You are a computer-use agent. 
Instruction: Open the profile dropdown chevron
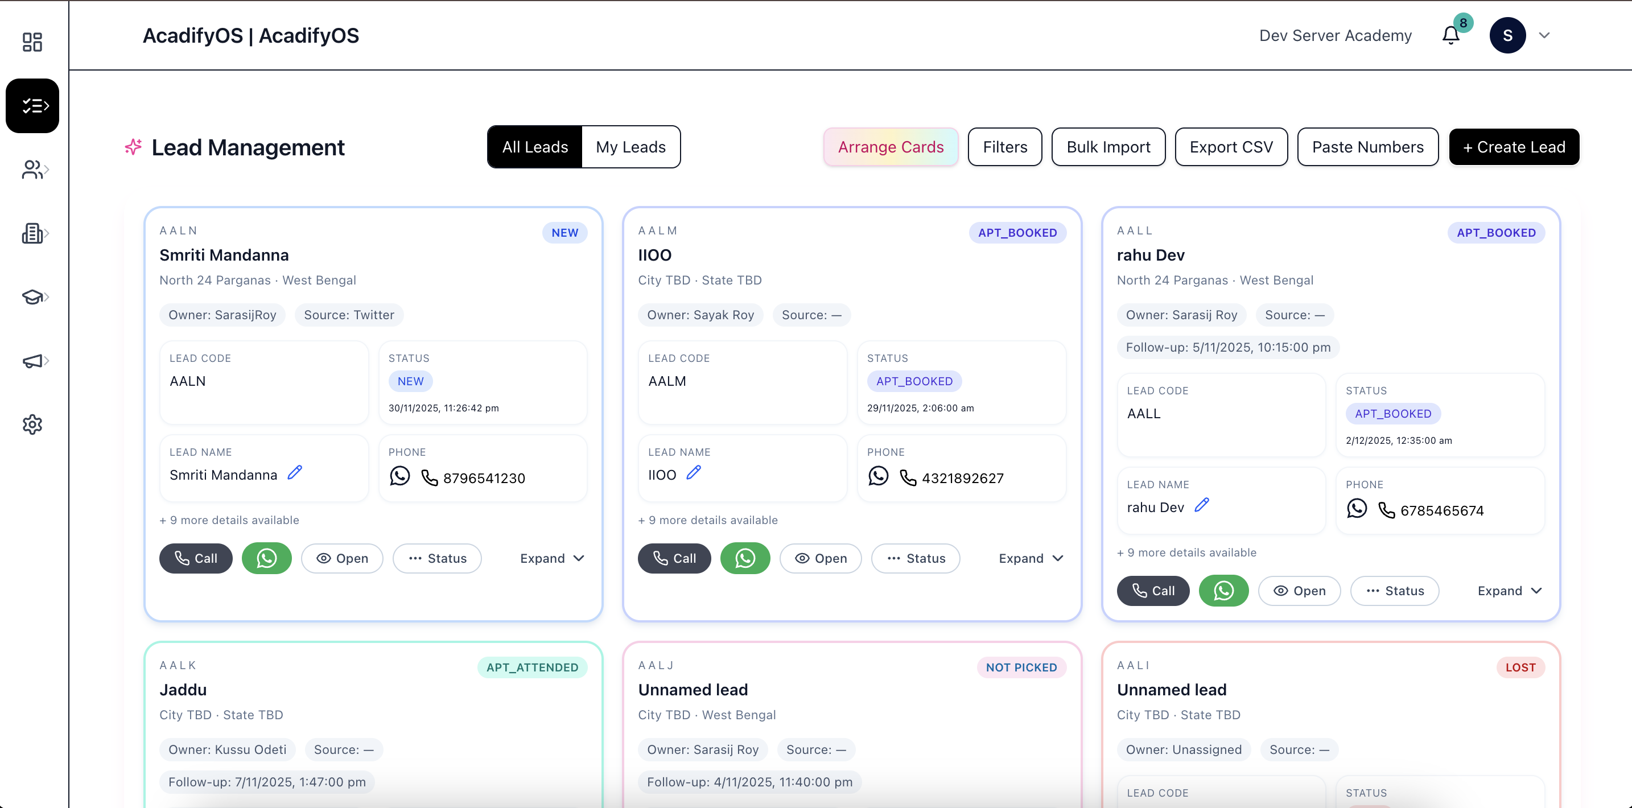(x=1544, y=35)
